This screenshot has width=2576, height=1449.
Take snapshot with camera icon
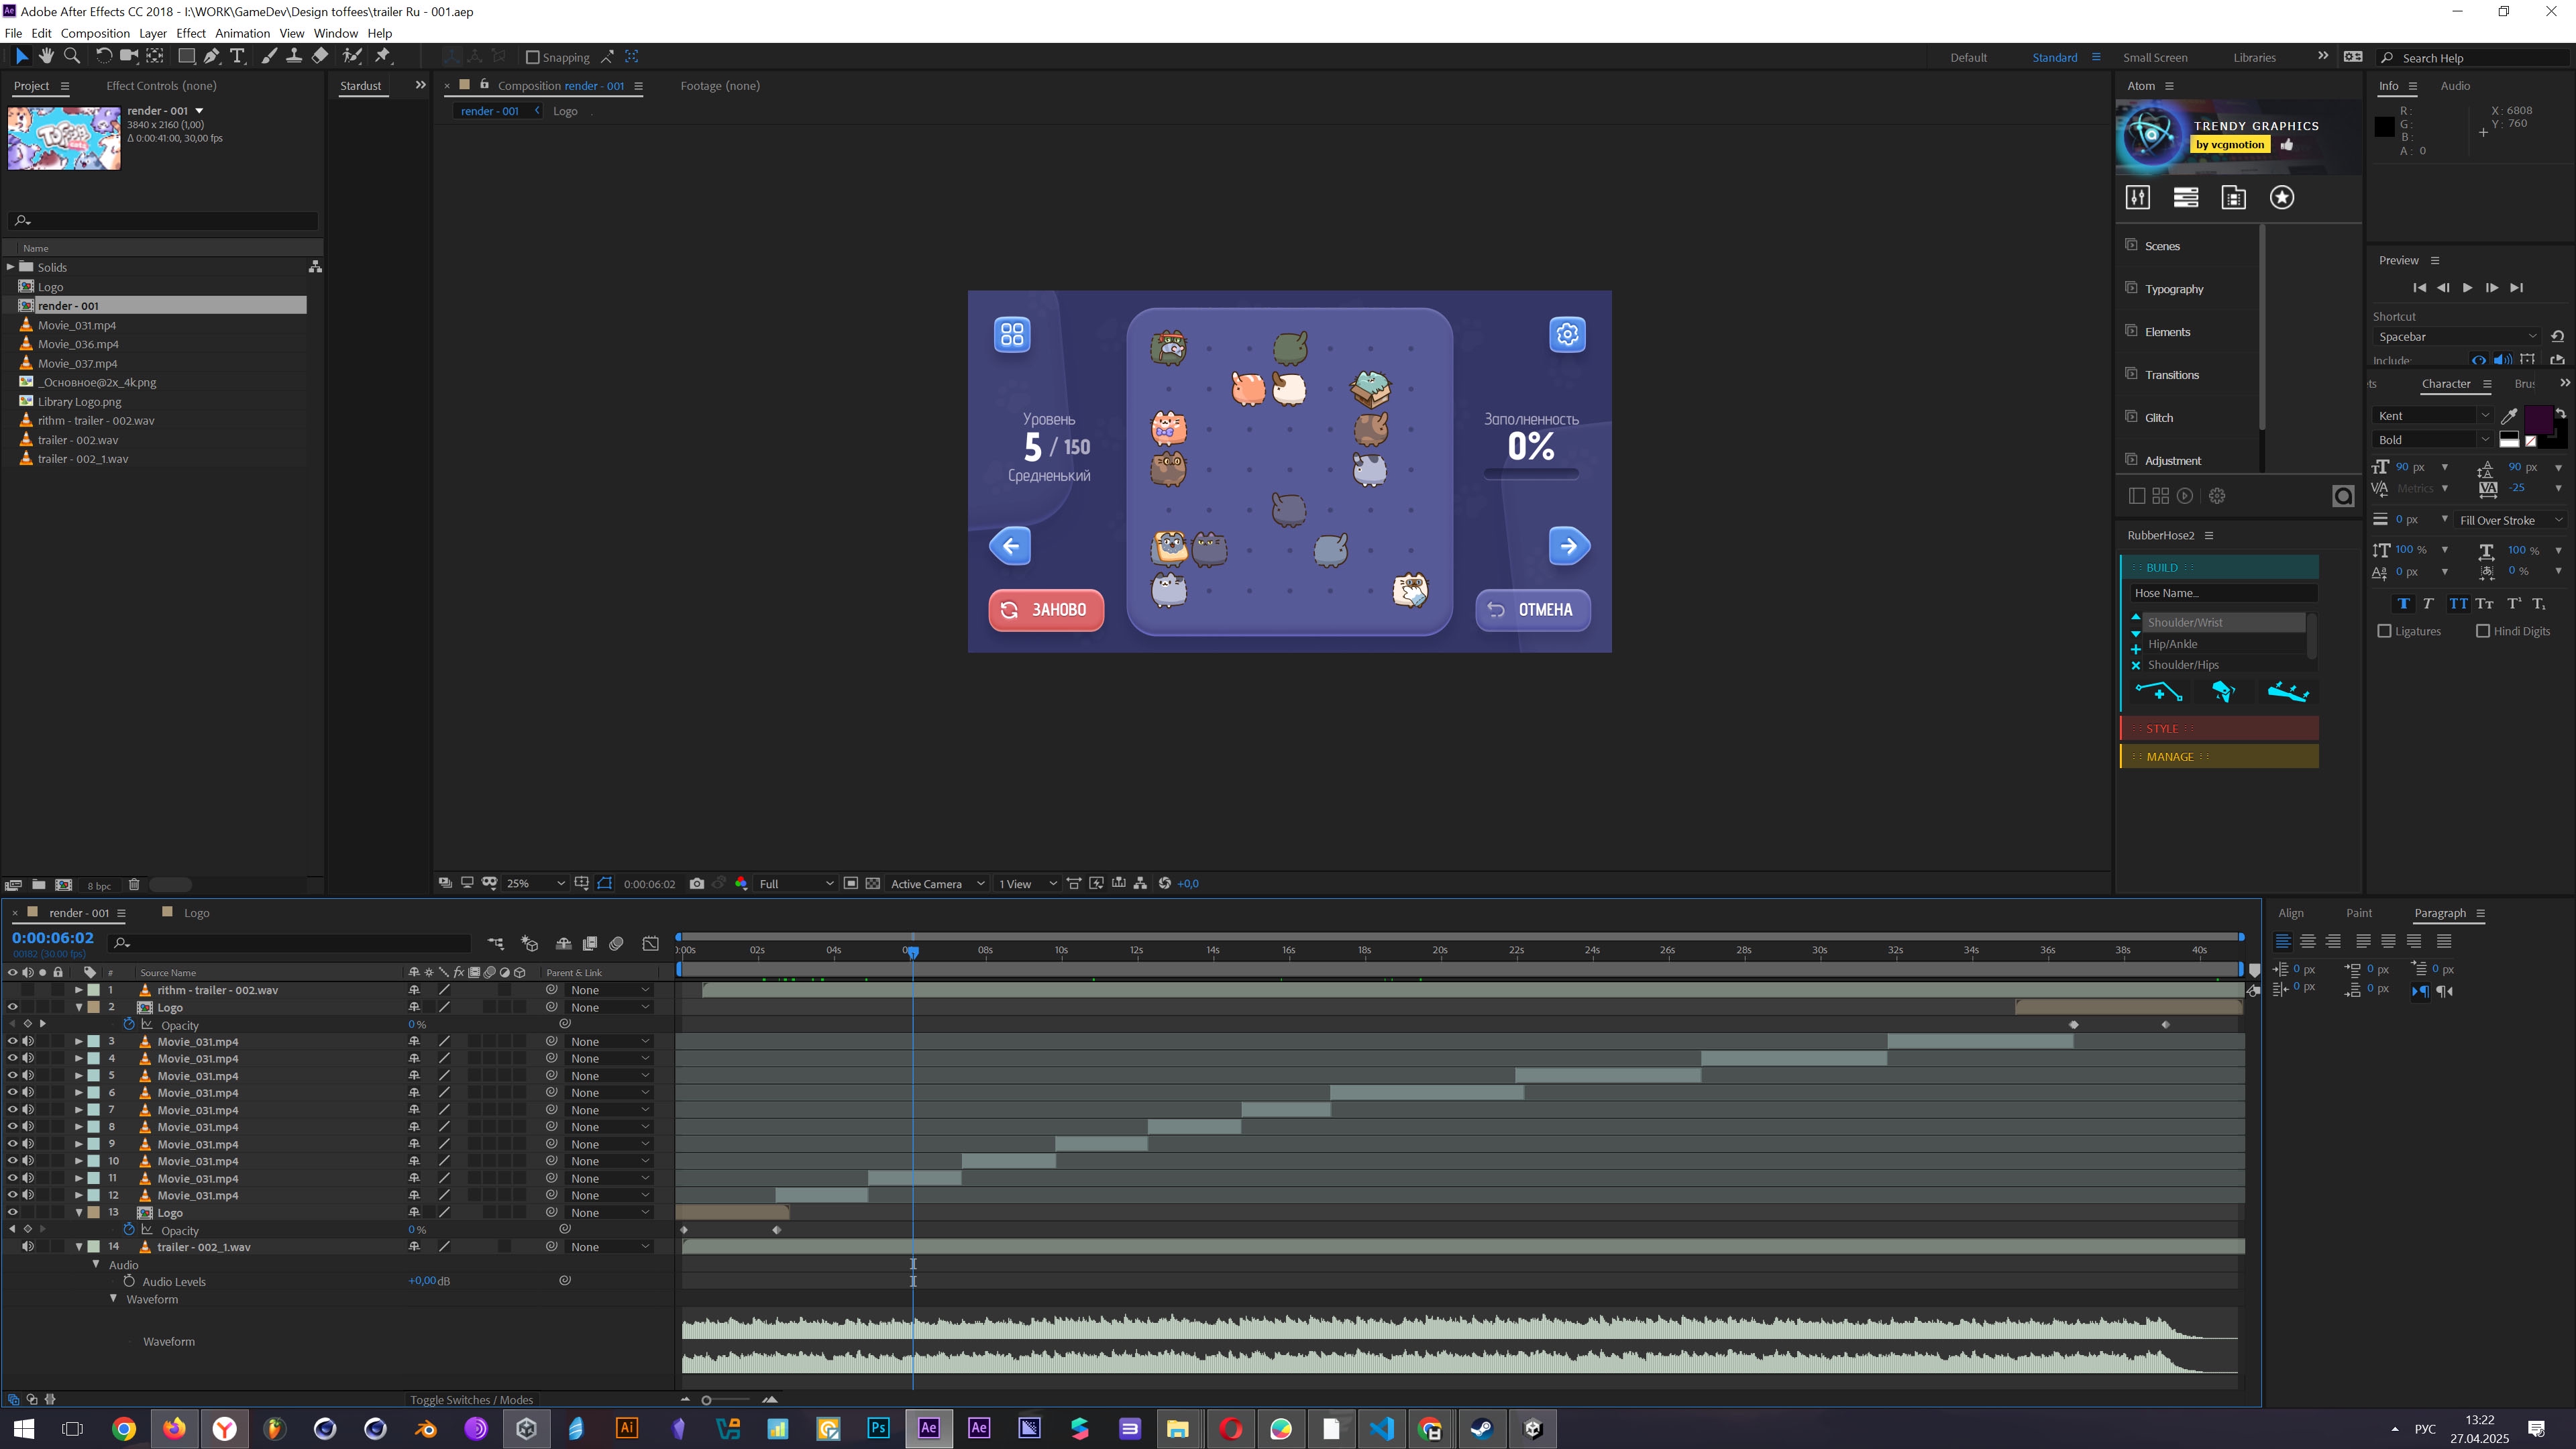tap(697, 884)
